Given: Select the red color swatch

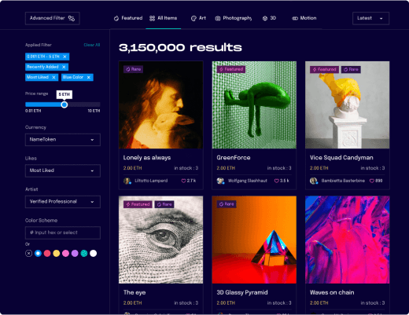Looking at the screenshot, I should pyautogui.click(x=47, y=253).
